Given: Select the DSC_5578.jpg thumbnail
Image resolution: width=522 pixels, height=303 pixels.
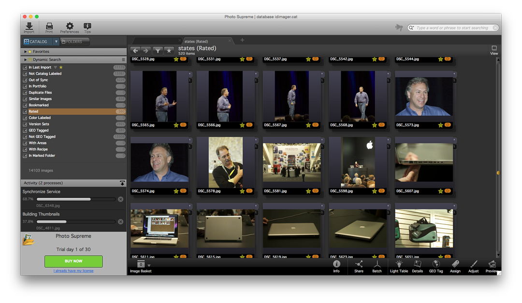Looking at the screenshot, I should tap(226, 163).
